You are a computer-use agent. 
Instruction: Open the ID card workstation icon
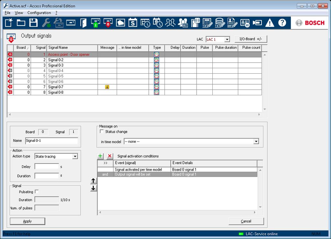tap(245, 23)
